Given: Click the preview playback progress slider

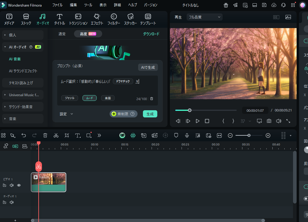Looking at the screenshot, I should pos(206,110).
